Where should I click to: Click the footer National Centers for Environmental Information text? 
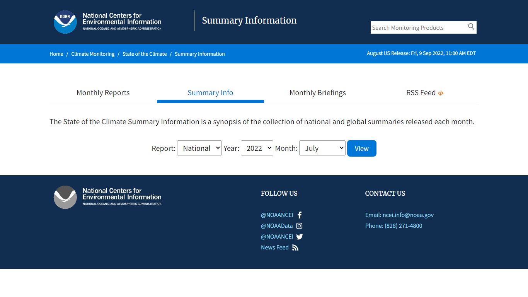point(122,196)
